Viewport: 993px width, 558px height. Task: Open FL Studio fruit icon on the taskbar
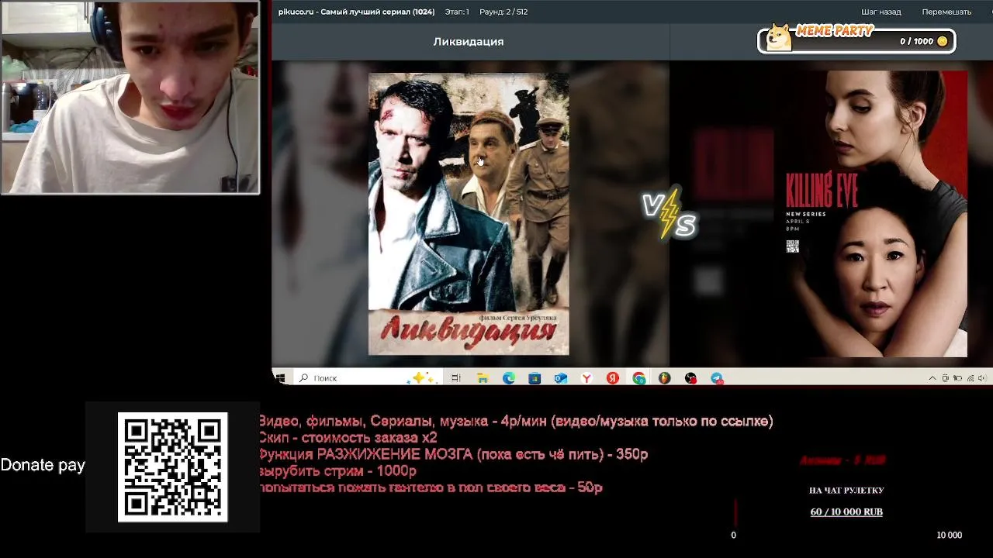tap(665, 378)
